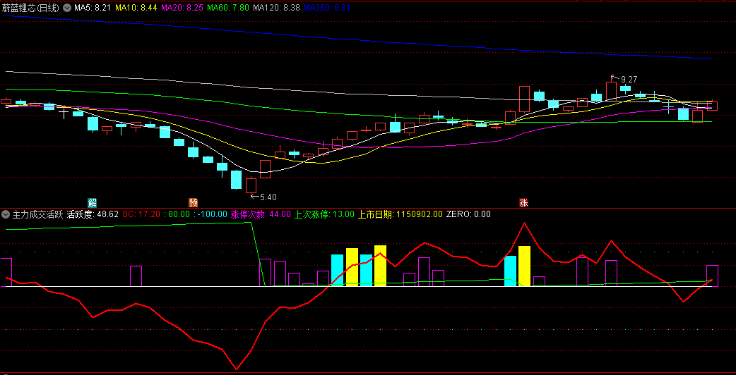
Task: Click the ZERO: 0.00 value
Action: (x=468, y=214)
